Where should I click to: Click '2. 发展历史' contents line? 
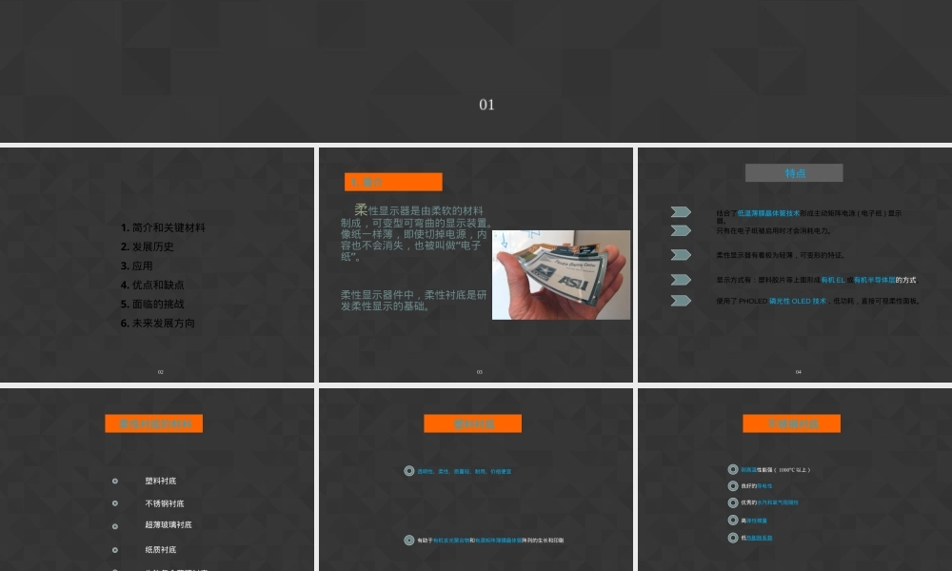point(147,246)
